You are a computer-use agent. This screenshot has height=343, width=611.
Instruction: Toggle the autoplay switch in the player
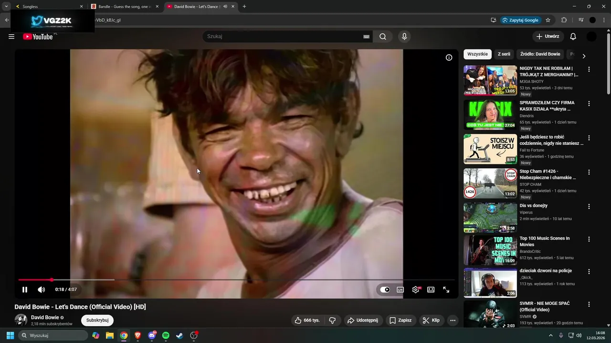(385, 290)
